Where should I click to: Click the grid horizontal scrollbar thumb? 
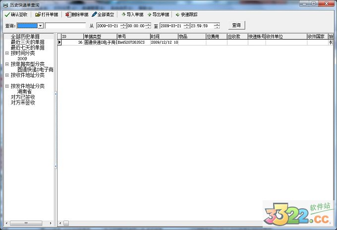[x=66, y=224]
